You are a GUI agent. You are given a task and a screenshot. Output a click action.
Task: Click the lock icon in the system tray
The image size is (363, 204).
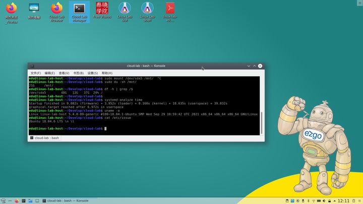[329, 201]
